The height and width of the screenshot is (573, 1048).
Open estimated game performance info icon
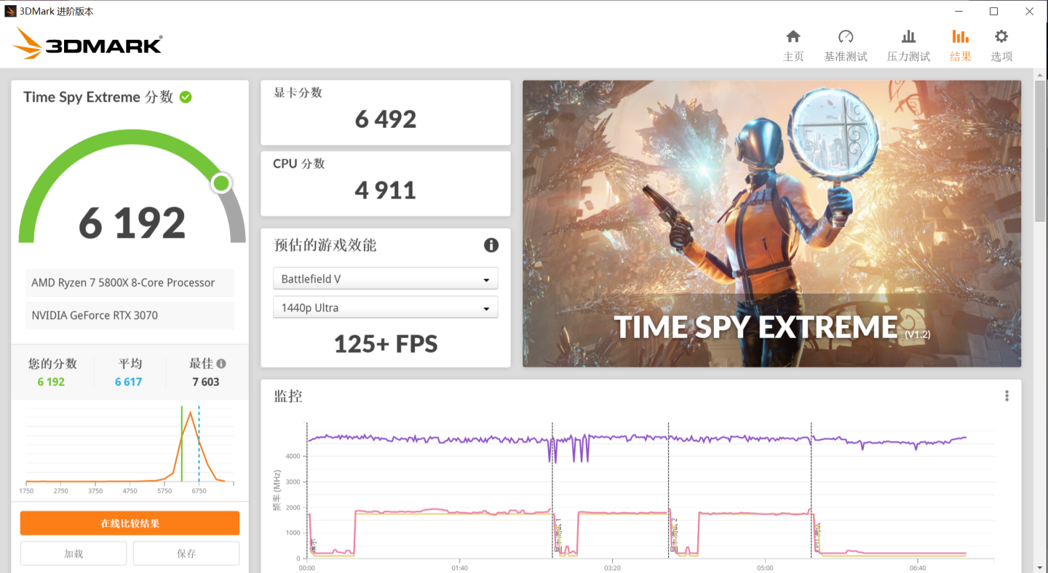pos(491,245)
